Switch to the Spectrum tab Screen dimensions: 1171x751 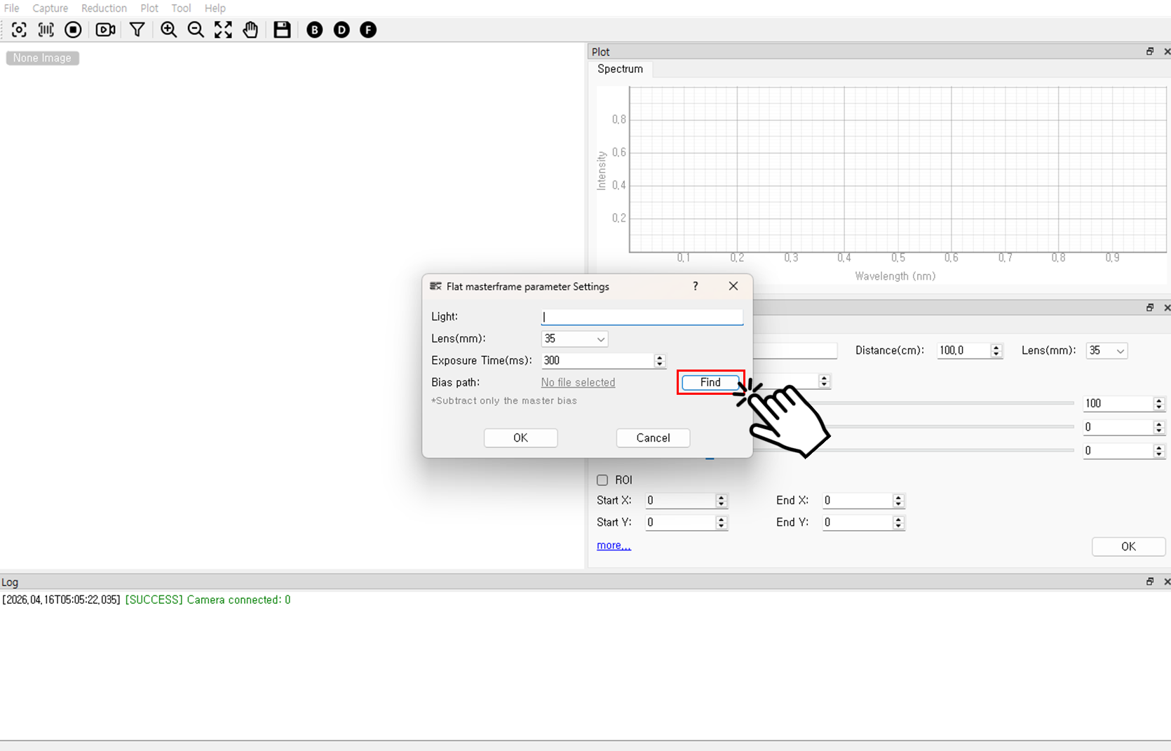pos(620,69)
